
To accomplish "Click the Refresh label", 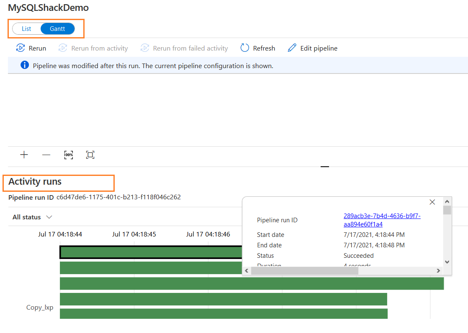I will coord(264,48).
